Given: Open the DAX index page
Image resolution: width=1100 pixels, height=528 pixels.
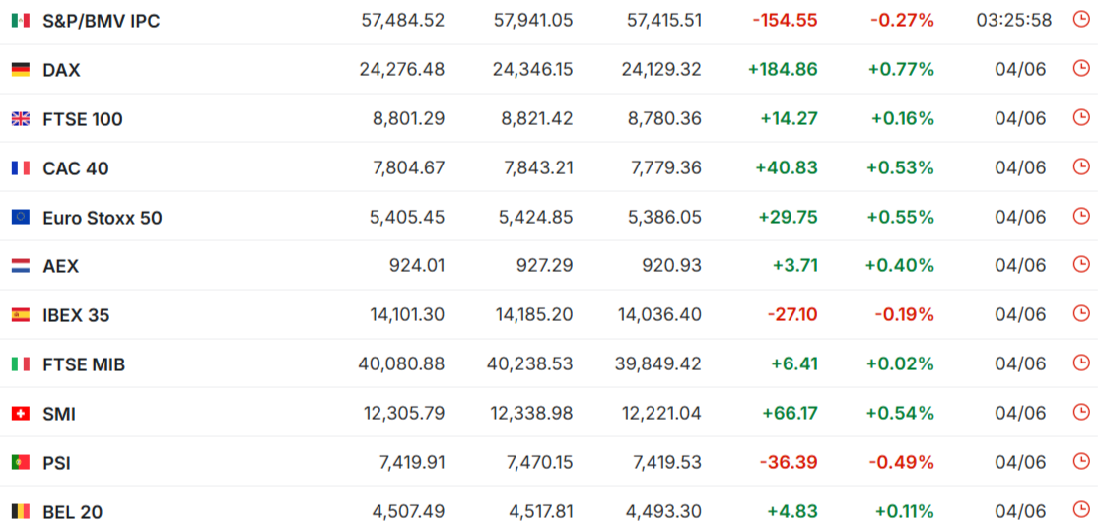Looking at the screenshot, I should tap(62, 70).
